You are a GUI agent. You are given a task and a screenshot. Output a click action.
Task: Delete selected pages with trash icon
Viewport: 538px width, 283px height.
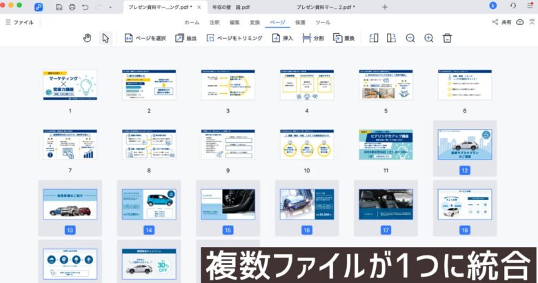click(448, 38)
